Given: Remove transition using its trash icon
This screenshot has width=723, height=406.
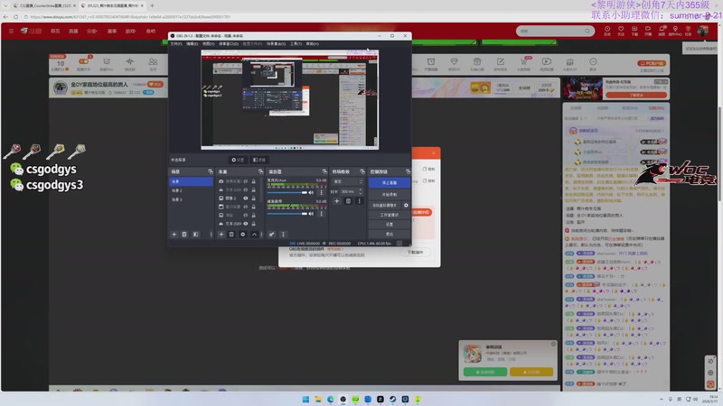Looking at the screenshot, I should click(x=348, y=201).
